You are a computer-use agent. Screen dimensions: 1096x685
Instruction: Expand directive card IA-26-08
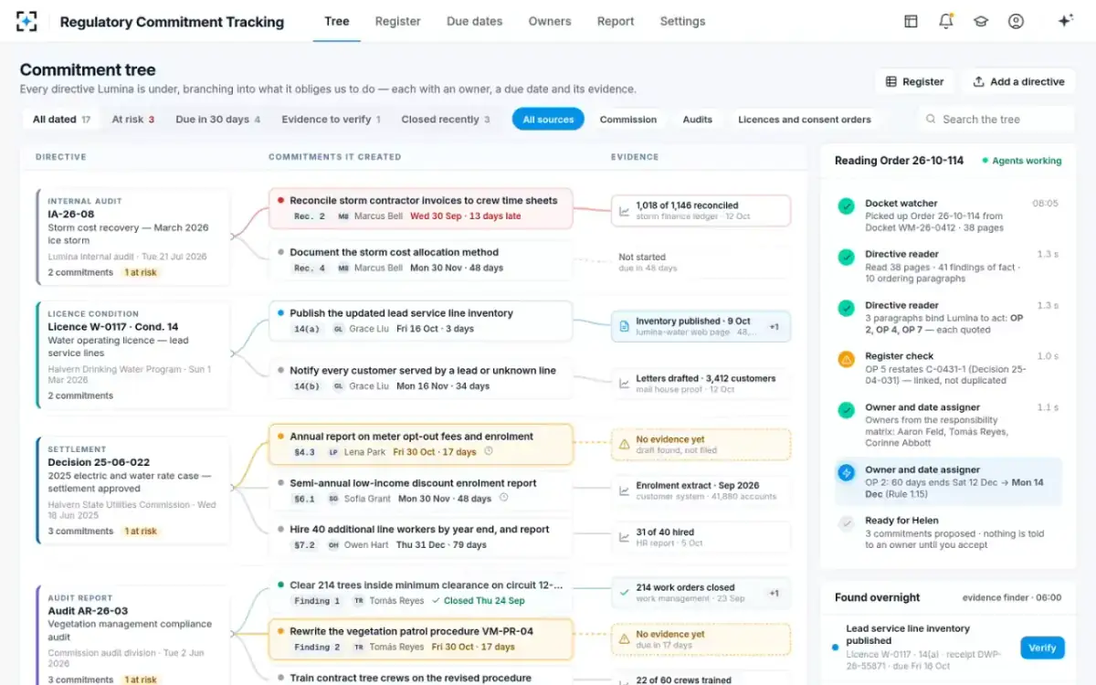(x=133, y=237)
